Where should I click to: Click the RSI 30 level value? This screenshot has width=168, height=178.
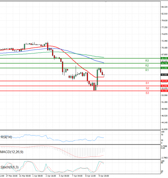pyautogui.click(x=162, y=140)
